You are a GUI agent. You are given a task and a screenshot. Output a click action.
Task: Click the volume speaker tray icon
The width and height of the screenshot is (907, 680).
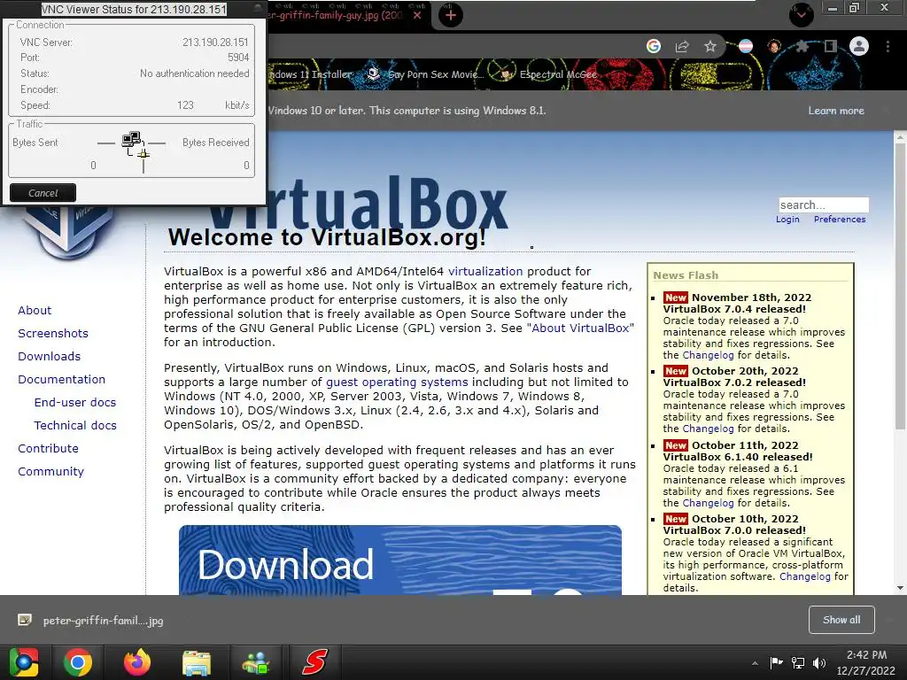tap(819, 662)
